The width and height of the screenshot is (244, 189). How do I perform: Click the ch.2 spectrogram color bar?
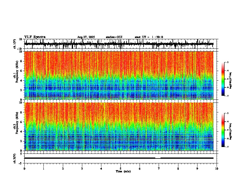(x=223, y=130)
